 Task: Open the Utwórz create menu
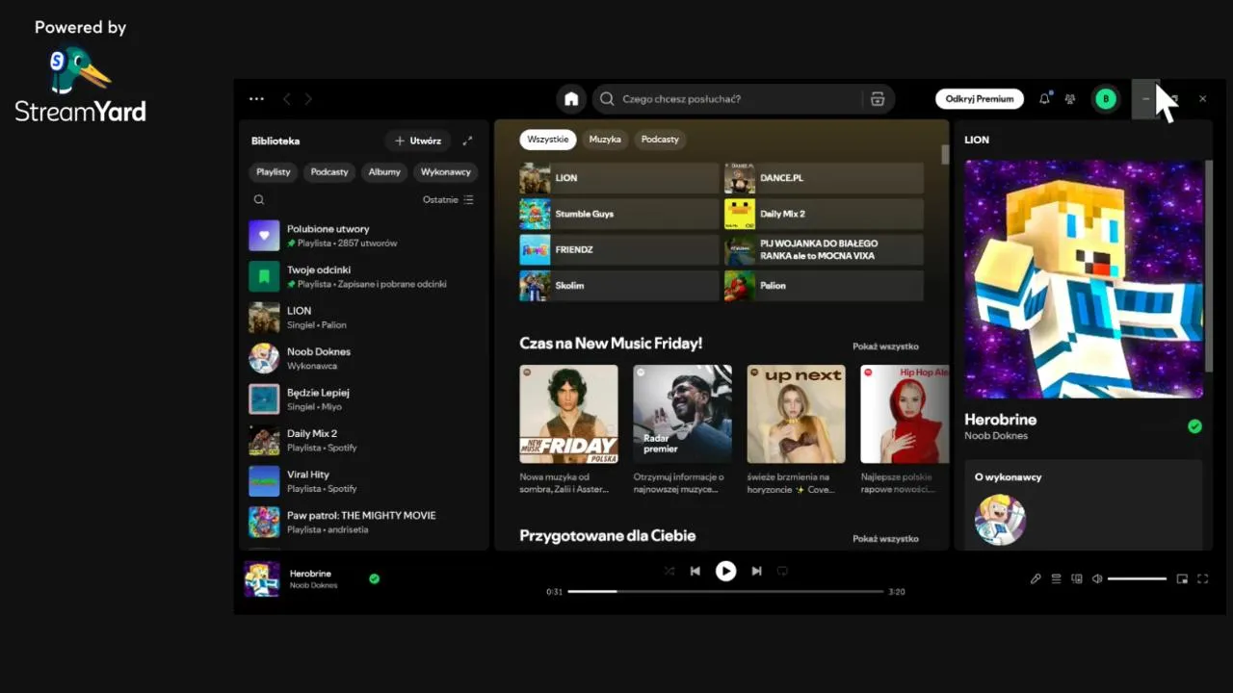click(418, 141)
